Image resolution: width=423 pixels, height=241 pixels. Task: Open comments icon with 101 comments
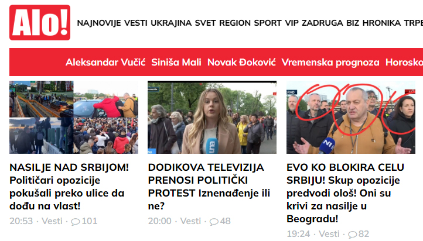click(75, 222)
